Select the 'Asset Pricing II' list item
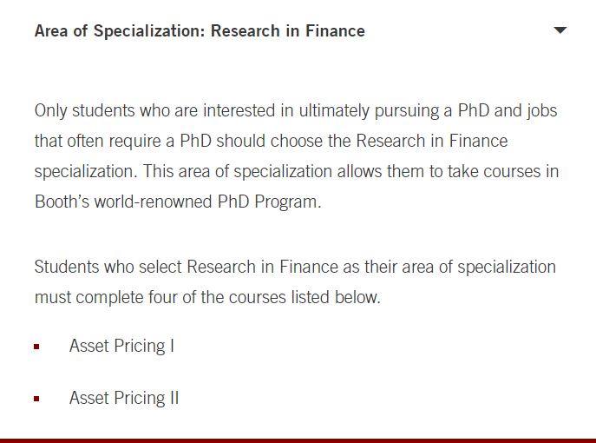596x443 pixels. [124, 398]
